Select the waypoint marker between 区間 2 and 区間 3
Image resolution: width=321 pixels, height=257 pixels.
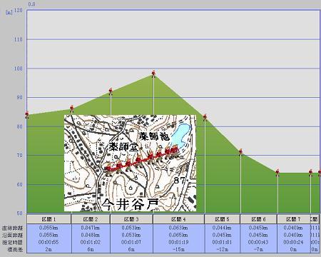111,91
